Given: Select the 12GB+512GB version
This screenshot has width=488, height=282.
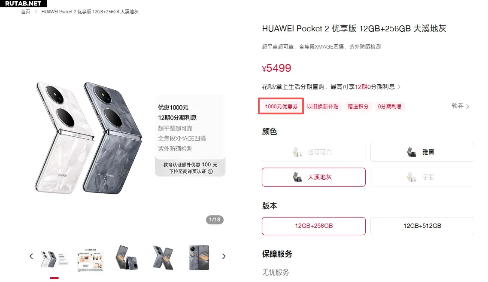Looking at the screenshot, I should (x=422, y=226).
